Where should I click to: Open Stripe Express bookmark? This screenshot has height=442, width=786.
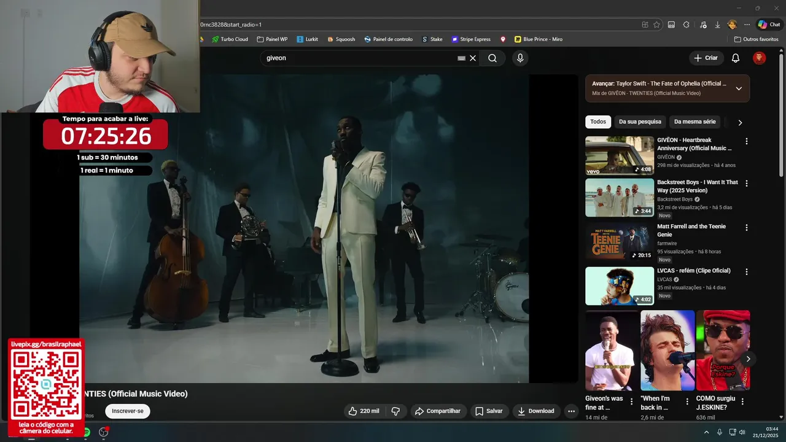[x=471, y=39]
